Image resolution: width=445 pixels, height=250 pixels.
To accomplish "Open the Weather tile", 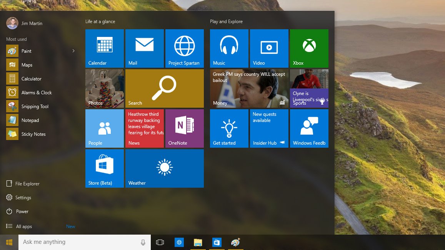I will click(165, 168).
